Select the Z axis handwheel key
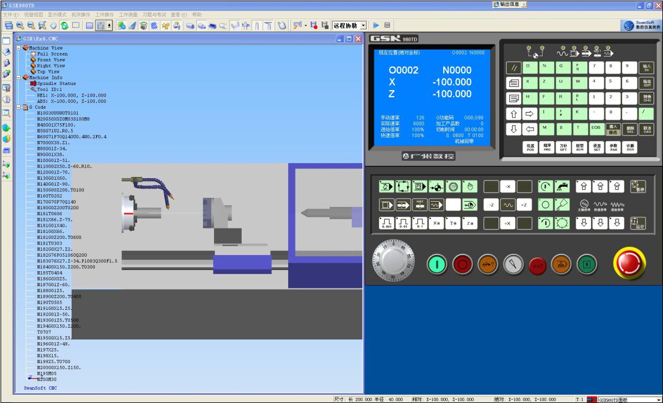663x403 pixels. point(470,223)
